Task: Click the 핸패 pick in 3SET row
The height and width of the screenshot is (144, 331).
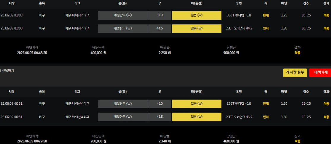Action: [x=266, y=15]
